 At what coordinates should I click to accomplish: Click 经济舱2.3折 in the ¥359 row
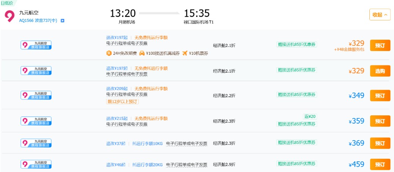pyautogui.click(x=224, y=121)
